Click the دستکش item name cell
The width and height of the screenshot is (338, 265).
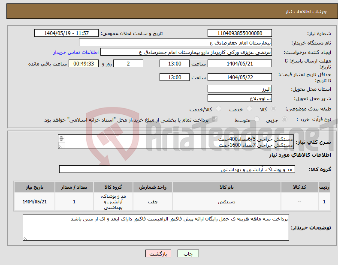point(226,202)
